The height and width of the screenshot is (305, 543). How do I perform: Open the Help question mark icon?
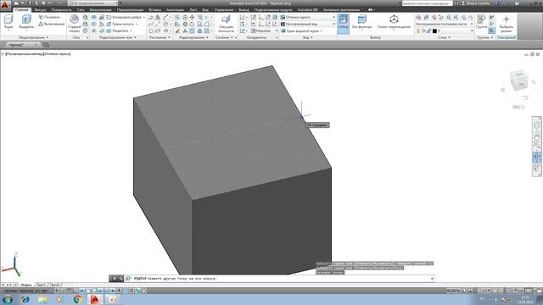click(x=517, y=3)
